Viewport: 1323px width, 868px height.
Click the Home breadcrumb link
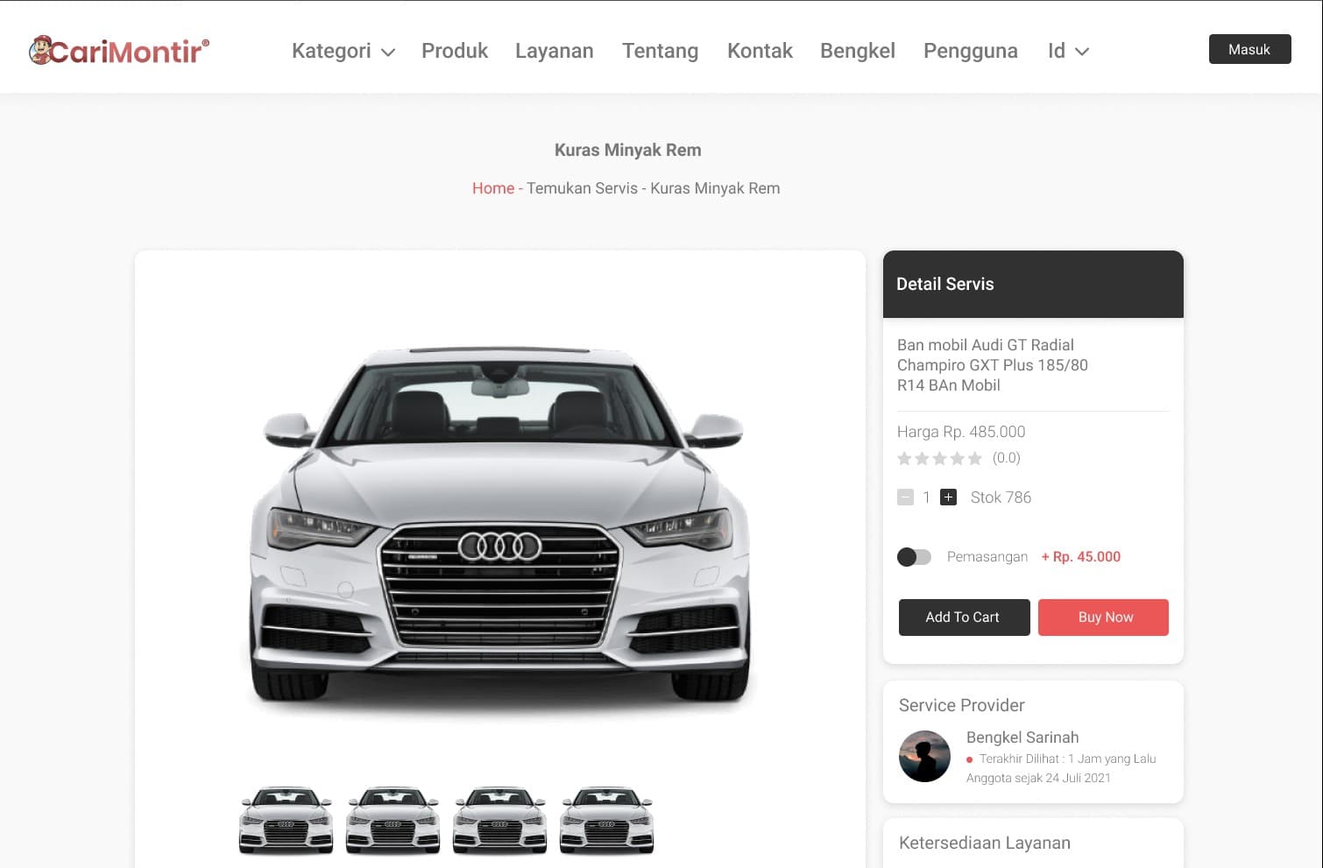pyautogui.click(x=492, y=188)
